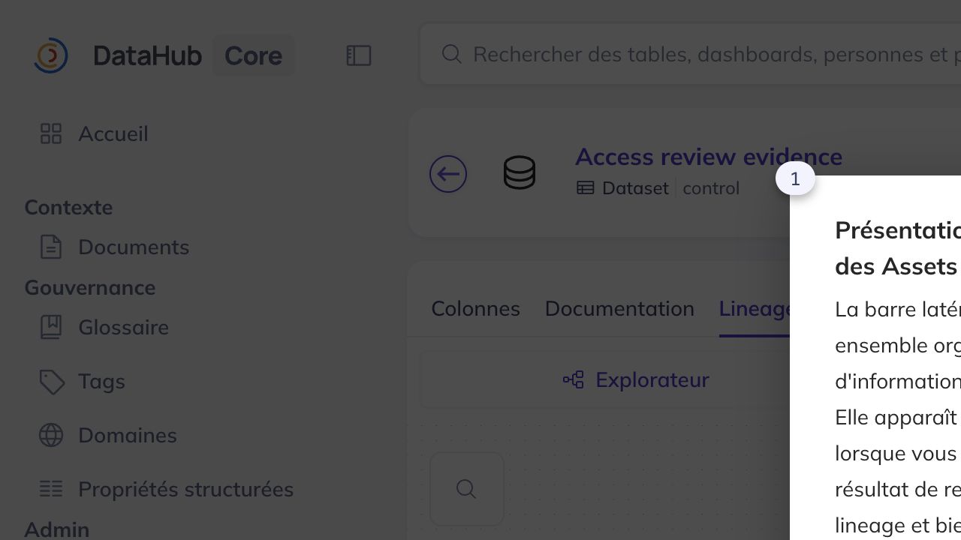Image resolution: width=961 pixels, height=540 pixels.
Task: Click the Accueil grid icon
Action: pyautogui.click(x=51, y=133)
